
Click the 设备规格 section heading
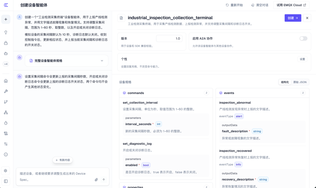click(125, 82)
